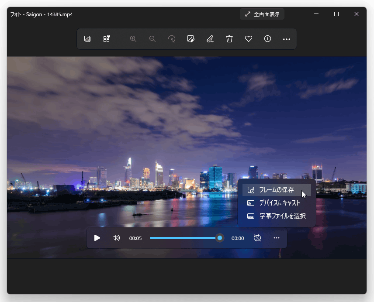Toggle the repeat loop button
374x302 pixels.
(257, 238)
